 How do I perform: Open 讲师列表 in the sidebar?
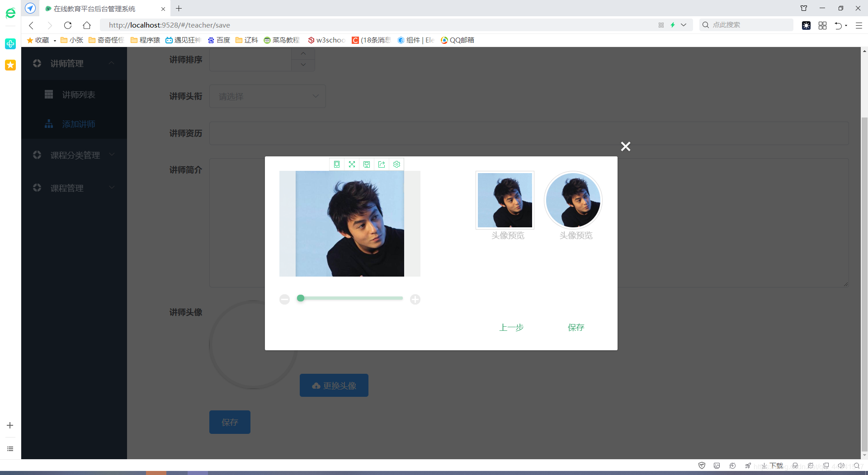coord(74,94)
